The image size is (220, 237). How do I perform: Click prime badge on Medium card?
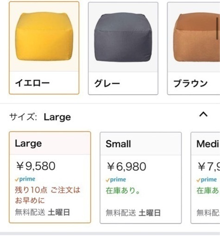207,180
